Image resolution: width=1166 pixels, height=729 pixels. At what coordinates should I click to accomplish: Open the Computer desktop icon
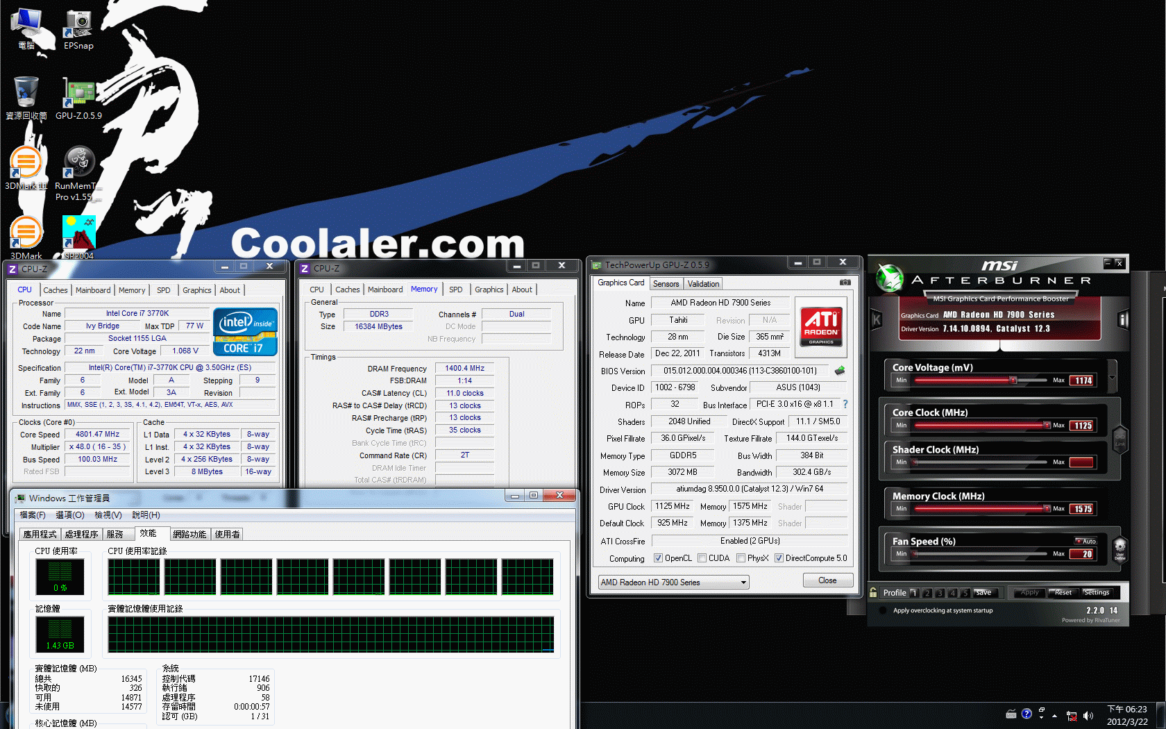pos(26,30)
